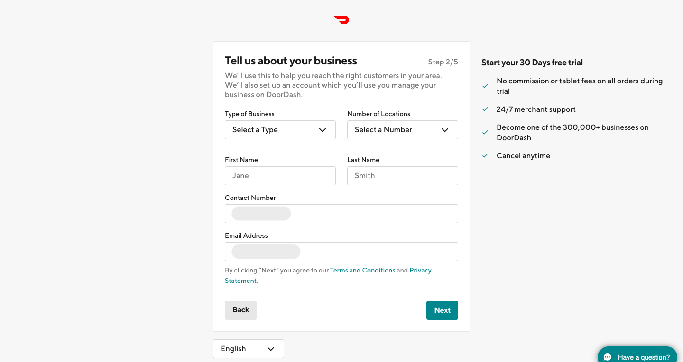Click the Next button to continue

click(x=442, y=310)
